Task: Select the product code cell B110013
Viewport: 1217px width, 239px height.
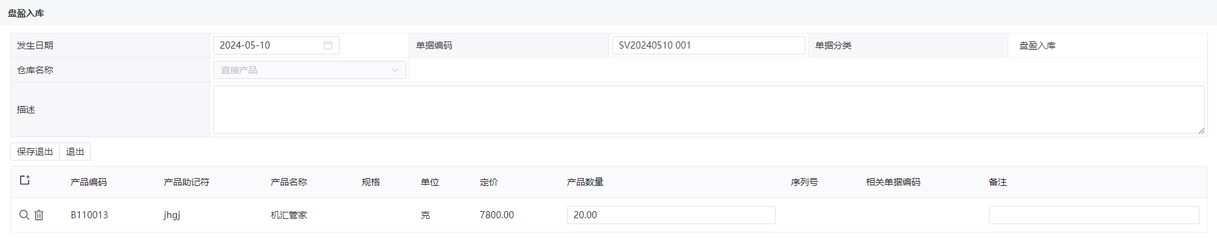Action: 89,215
